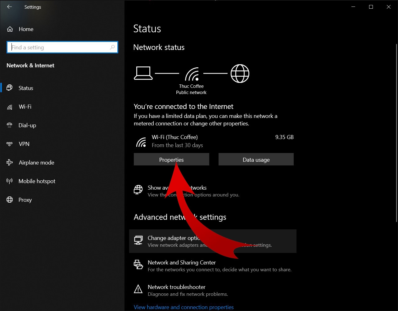The image size is (398, 311).
Task: Click the Wi-Fi icon in network diagram
Action: tap(192, 74)
